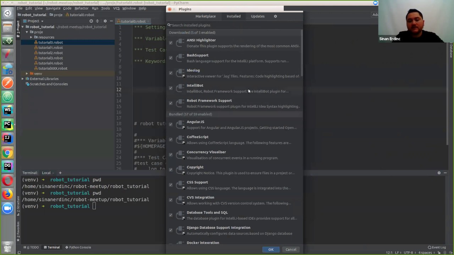The height and width of the screenshot is (255, 454).
Task: Switch to the Installed plugins tab
Action: (x=233, y=16)
